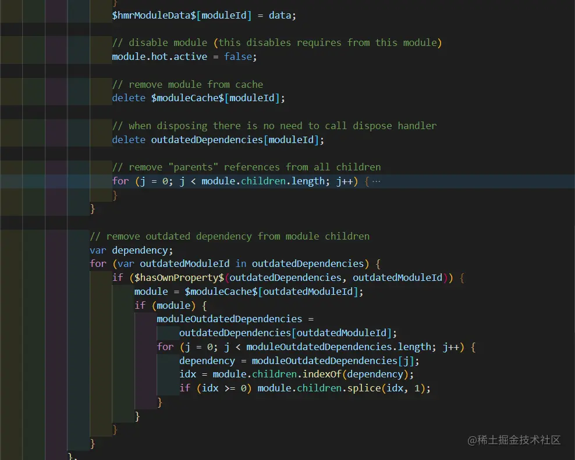The width and height of the screenshot is (575, 460).
Task: Click the line 'delete $moduleCache$[moduleId];'
Action: (x=198, y=98)
